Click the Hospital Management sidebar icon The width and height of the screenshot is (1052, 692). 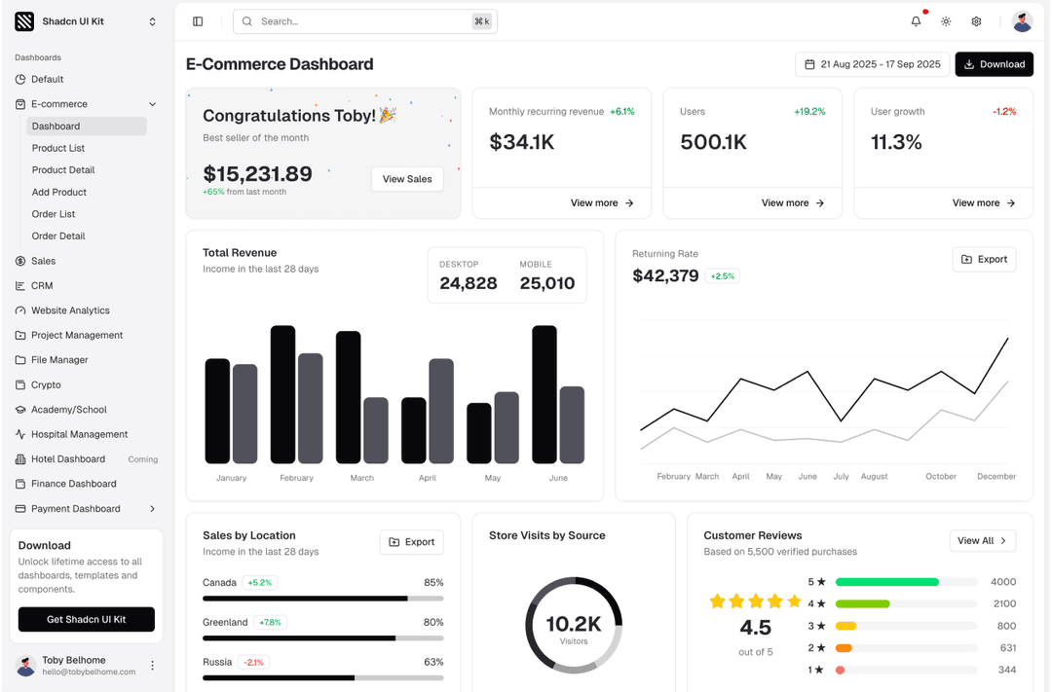click(21, 434)
